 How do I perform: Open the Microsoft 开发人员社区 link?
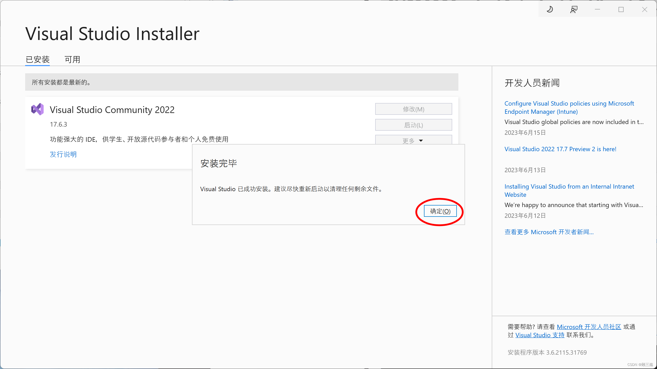[589, 327]
